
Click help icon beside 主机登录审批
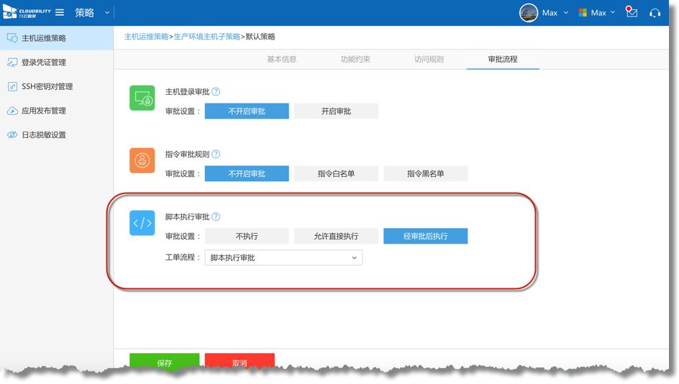pos(216,92)
